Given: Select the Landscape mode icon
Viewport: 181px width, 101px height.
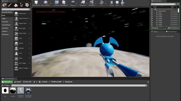Looking at the screenshot, I should pyautogui.click(x=16, y=5).
